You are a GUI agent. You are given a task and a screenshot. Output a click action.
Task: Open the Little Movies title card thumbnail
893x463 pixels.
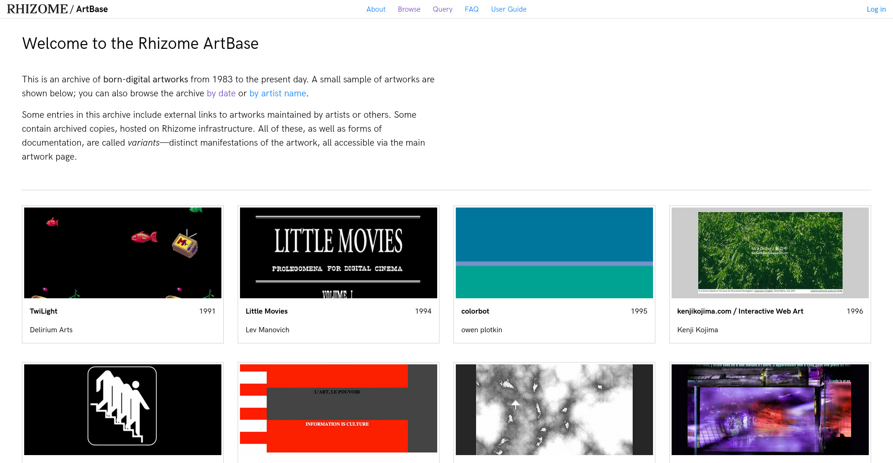tap(339, 253)
